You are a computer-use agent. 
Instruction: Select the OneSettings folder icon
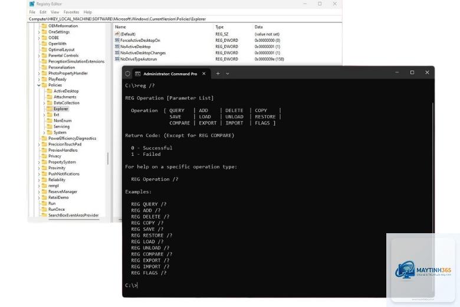[44, 32]
